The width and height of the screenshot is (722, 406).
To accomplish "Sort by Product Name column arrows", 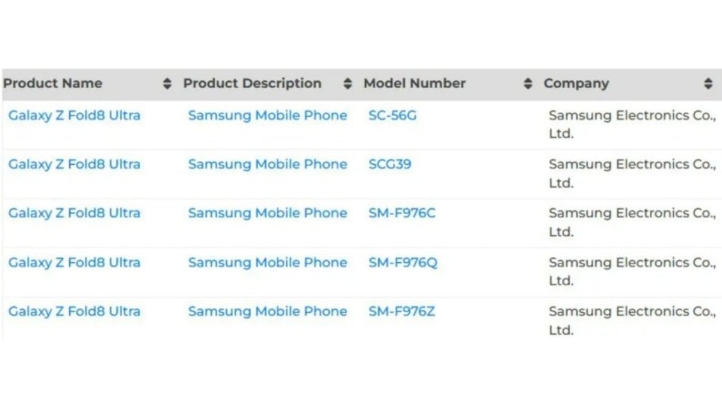I will [x=167, y=84].
